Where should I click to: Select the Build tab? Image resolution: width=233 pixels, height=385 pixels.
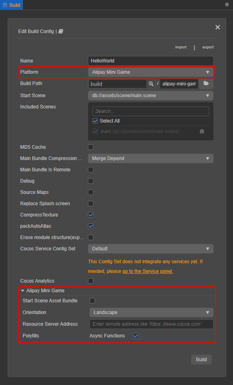(x=11, y=5)
